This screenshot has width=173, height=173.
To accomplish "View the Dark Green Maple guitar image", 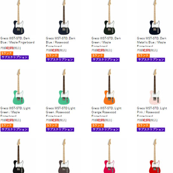I will tap(109, 17).
